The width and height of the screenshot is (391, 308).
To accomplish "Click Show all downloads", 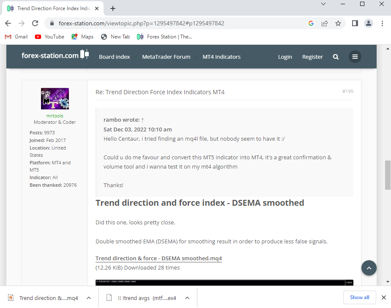I will 359,297.
